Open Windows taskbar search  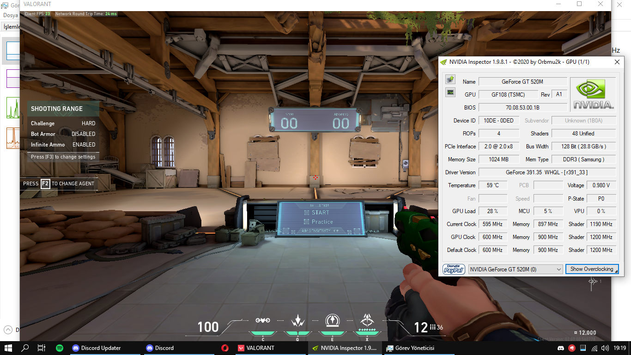pyautogui.click(x=25, y=348)
